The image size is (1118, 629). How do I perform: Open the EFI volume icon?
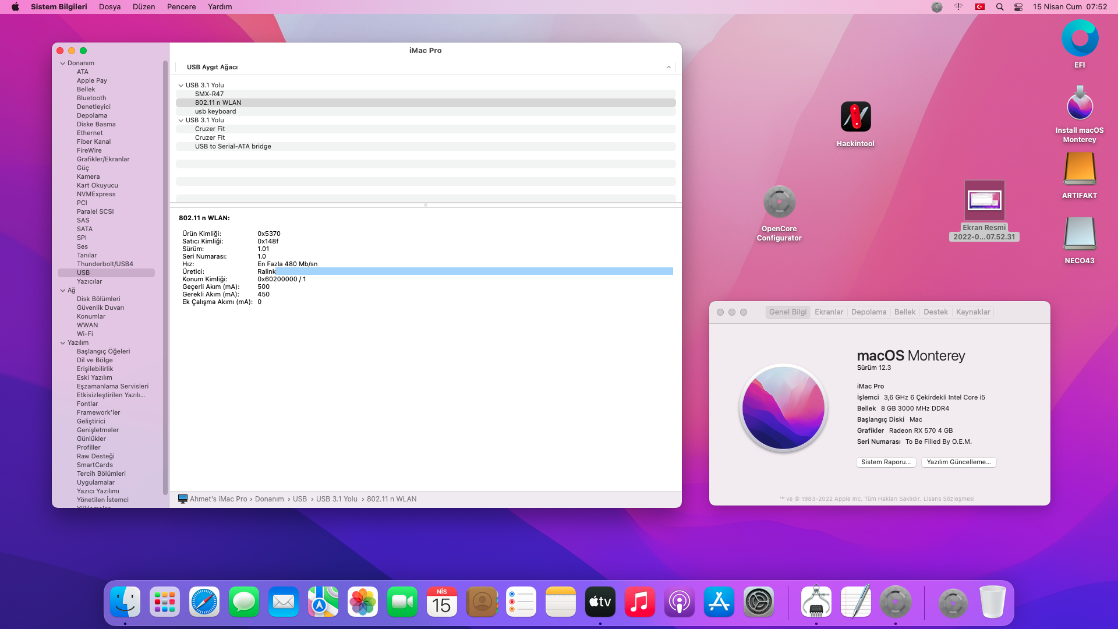pyautogui.click(x=1080, y=38)
